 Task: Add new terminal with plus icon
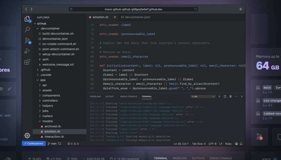pyautogui.click(x=219, y=96)
